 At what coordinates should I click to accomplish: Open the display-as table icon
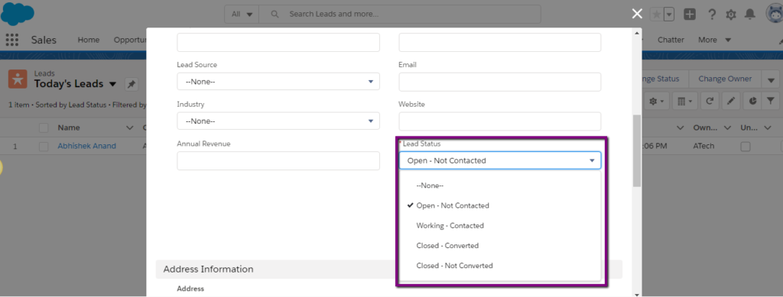pos(684,101)
